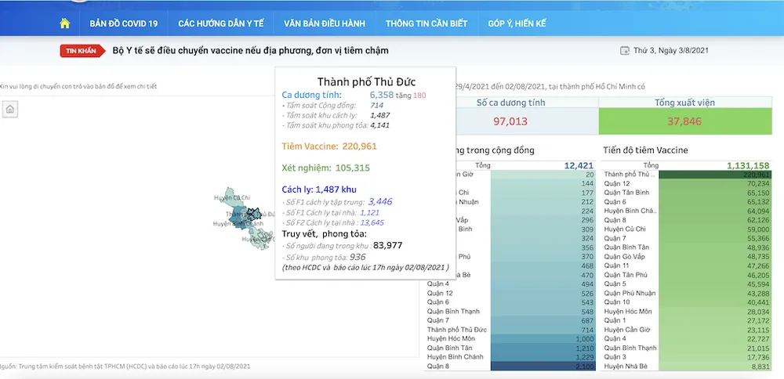The width and height of the screenshot is (784, 379).
Task: Click the map reset home button
Action: (x=9, y=110)
